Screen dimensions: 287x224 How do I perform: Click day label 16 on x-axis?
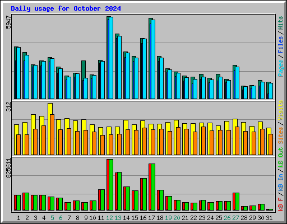(143, 218)
